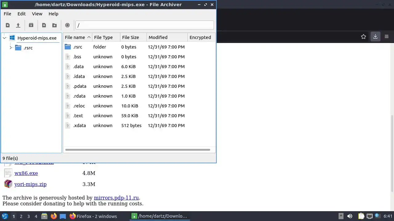Select the Hyperoid-mips.exe tree root item
Screen dimensions: 394x221
pyautogui.click(x=37, y=38)
